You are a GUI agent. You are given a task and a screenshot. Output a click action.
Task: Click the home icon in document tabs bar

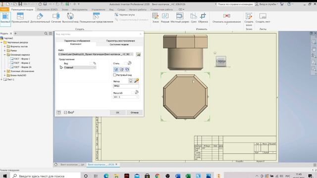[x=56, y=165]
